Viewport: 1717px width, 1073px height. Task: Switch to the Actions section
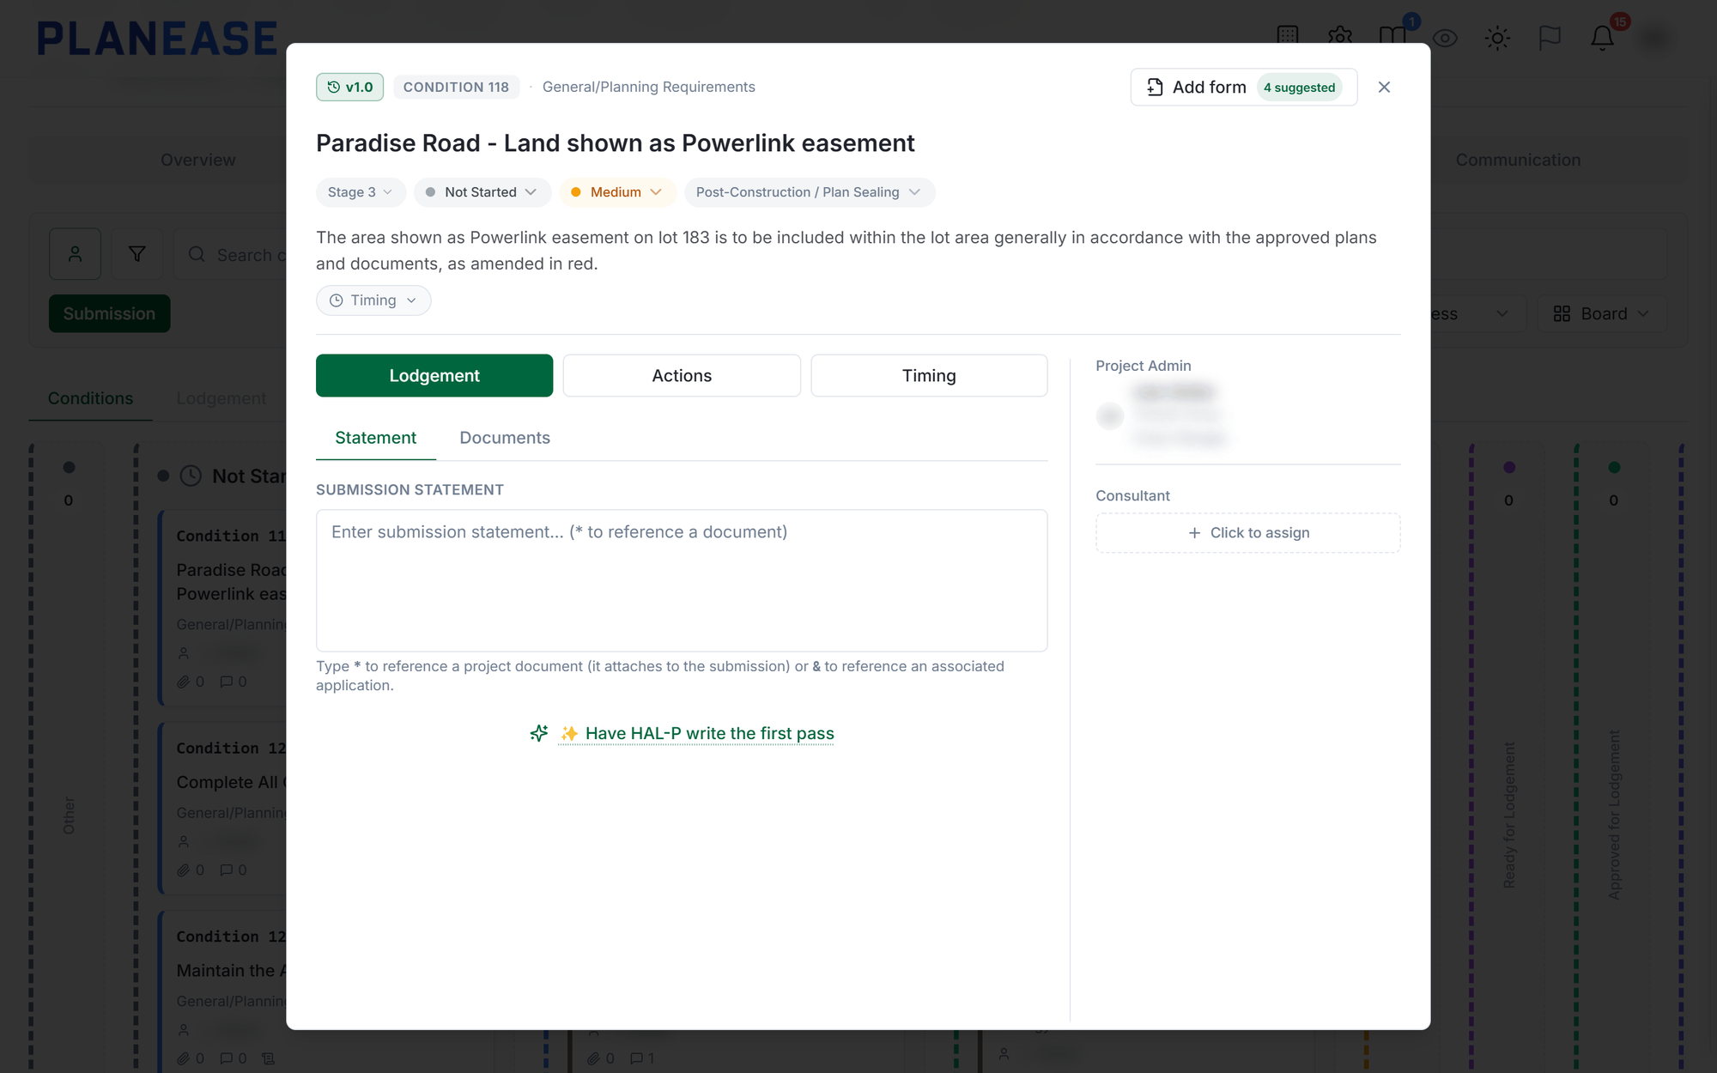point(682,375)
